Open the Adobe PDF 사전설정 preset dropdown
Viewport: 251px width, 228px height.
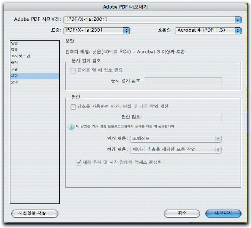[153, 19]
